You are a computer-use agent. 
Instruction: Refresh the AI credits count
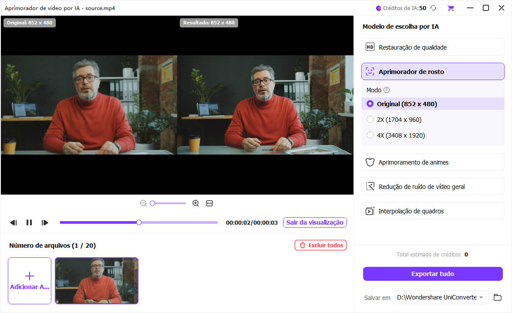pos(433,8)
